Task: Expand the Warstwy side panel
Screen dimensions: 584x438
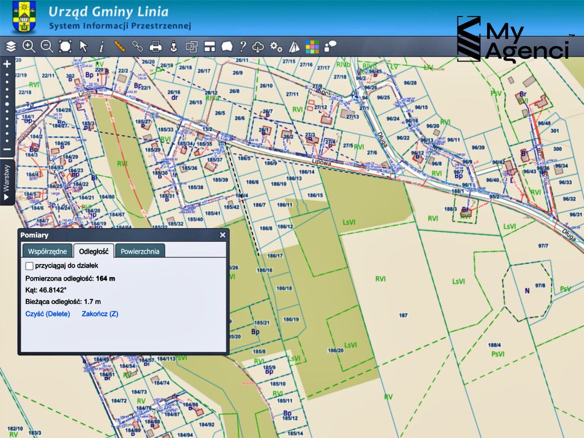Action: pos(6,184)
